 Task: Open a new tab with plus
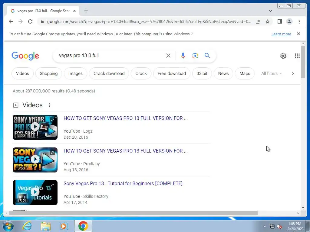86,11
